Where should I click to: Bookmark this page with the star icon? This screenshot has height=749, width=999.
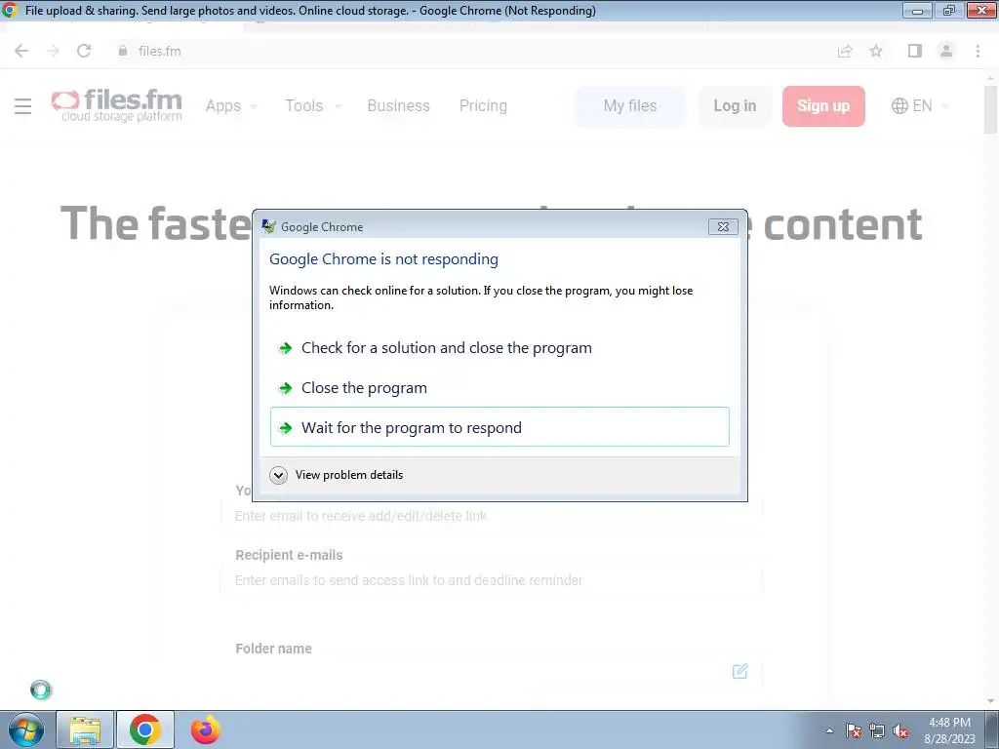pos(876,51)
